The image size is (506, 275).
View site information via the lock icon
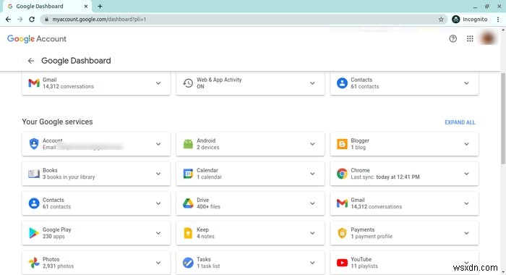[x=46, y=20]
